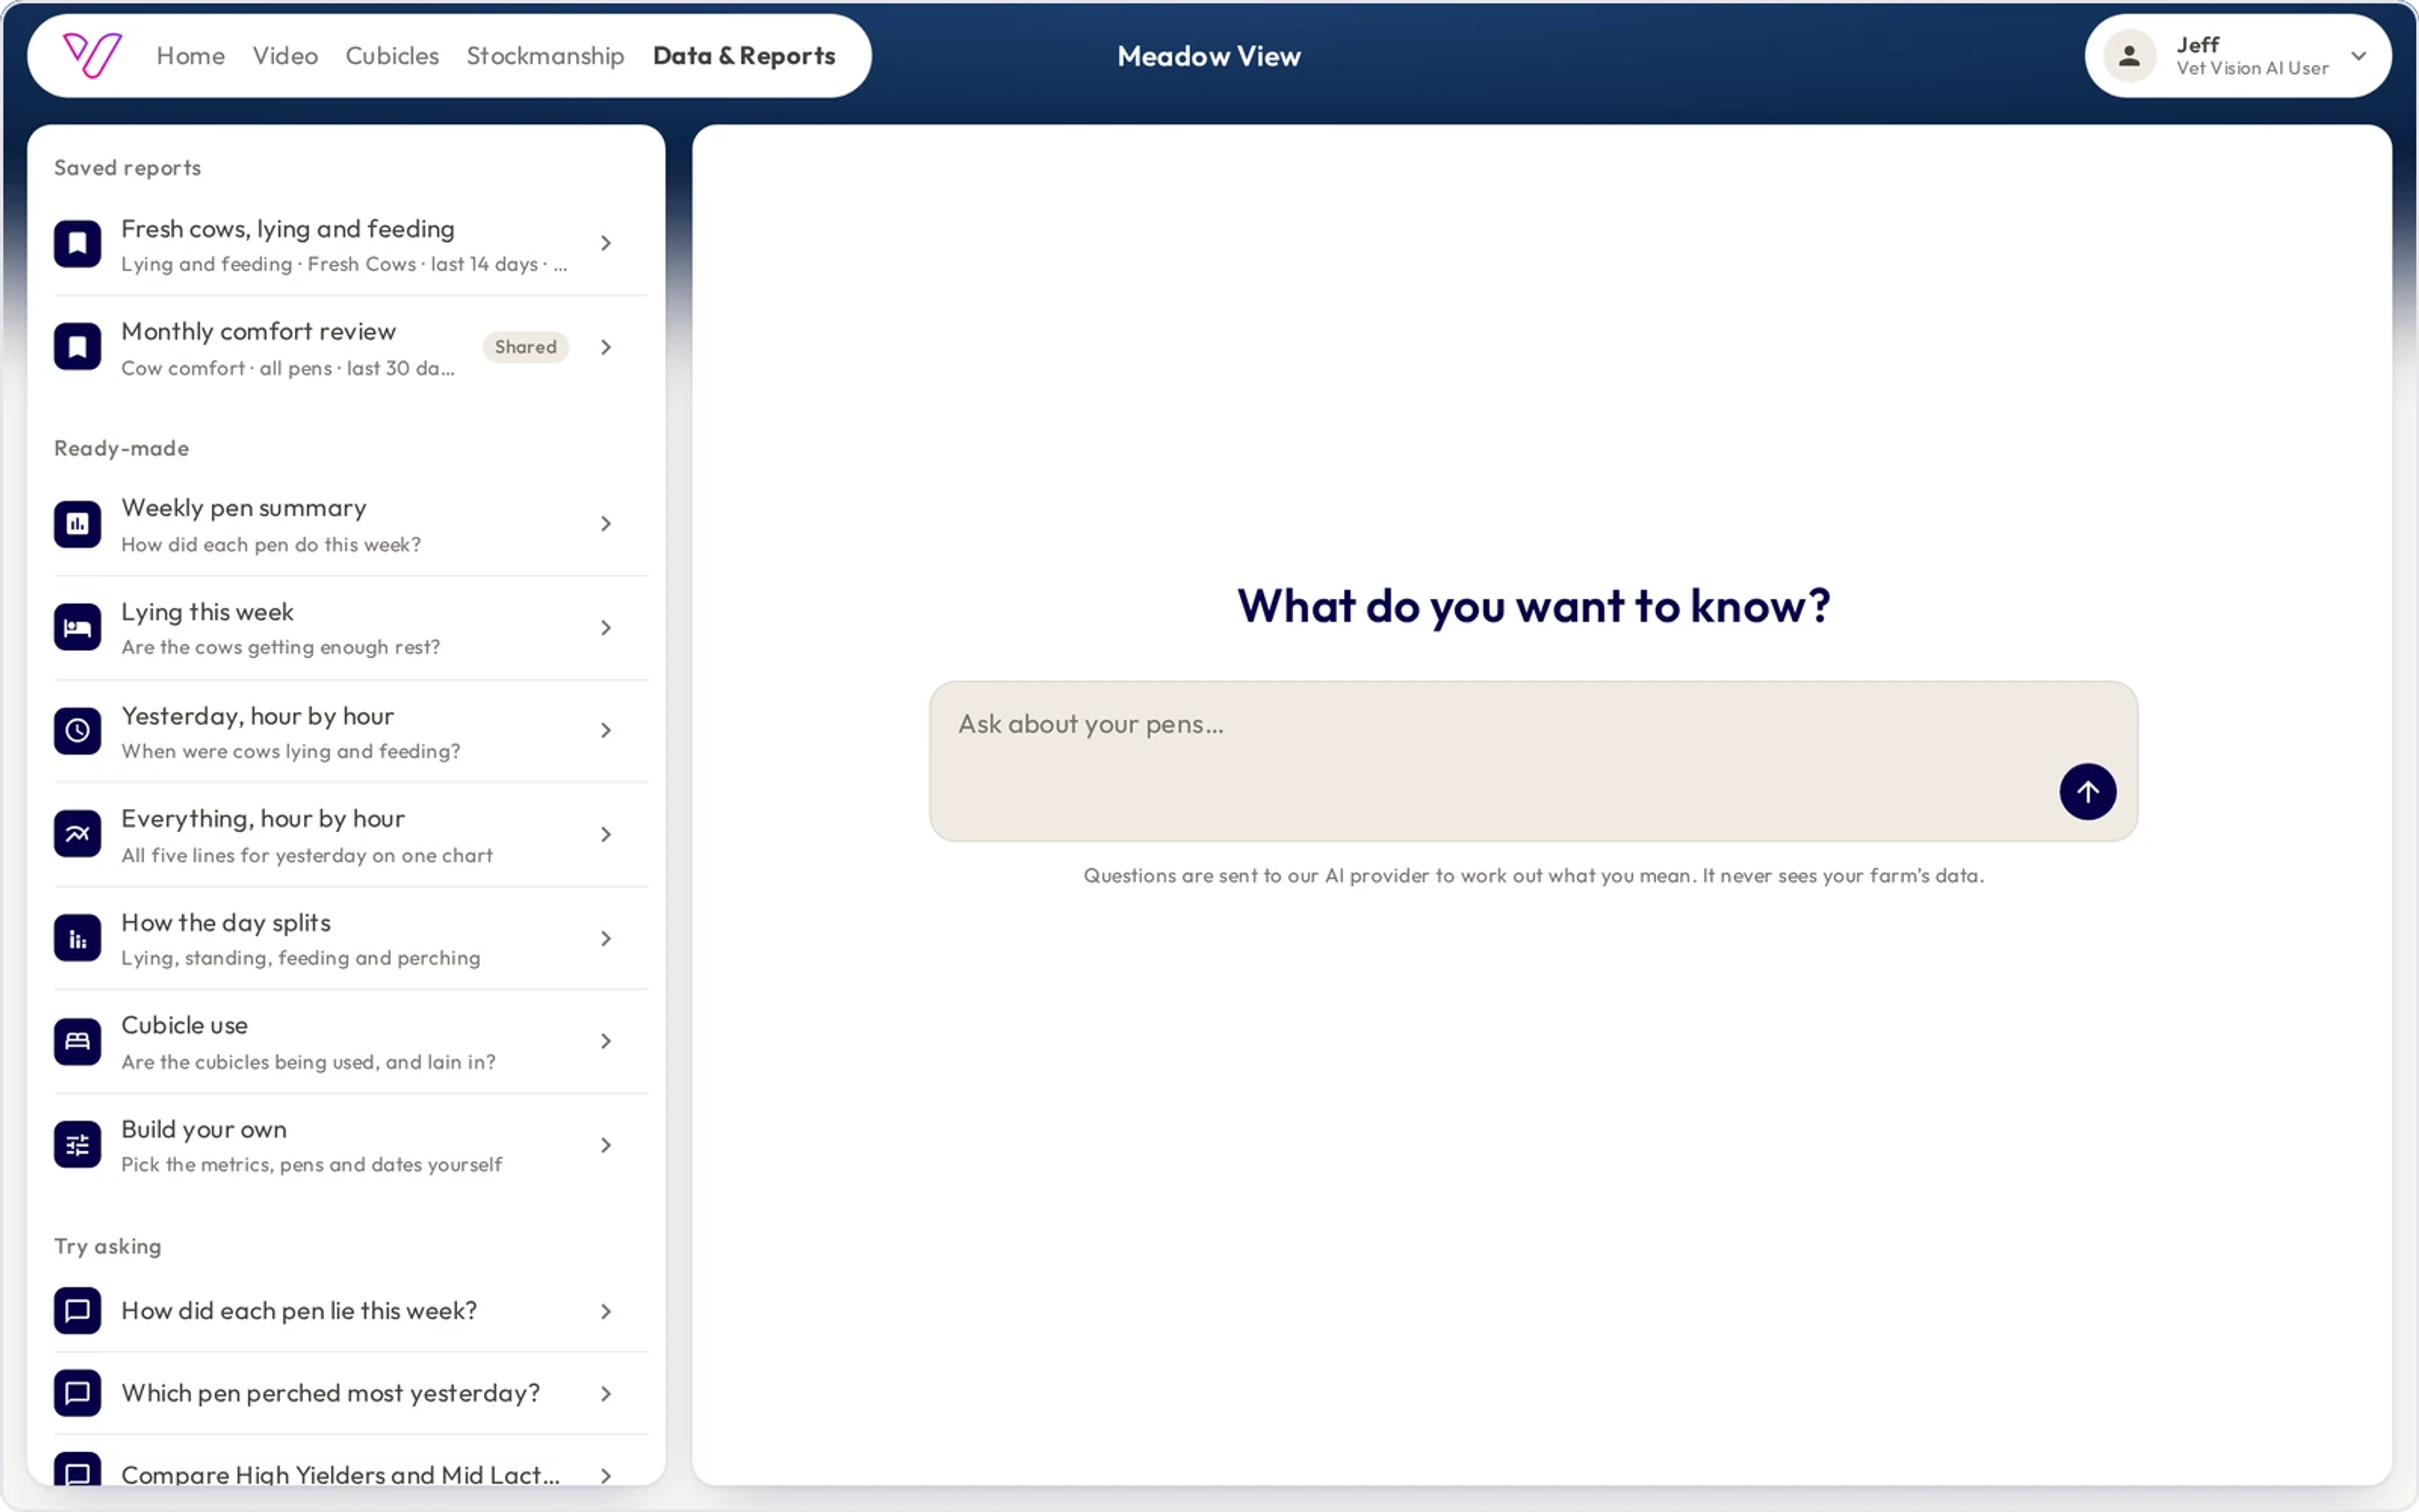This screenshot has height=1512, width=2419.
Task: Click the cubicle bed icon for Cubicle use
Action: pyautogui.click(x=77, y=1042)
